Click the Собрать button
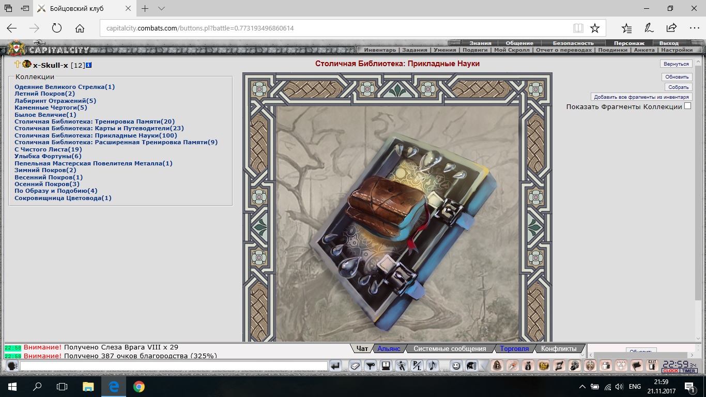Viewport: 706px width, 397px height. click(679, 87)
